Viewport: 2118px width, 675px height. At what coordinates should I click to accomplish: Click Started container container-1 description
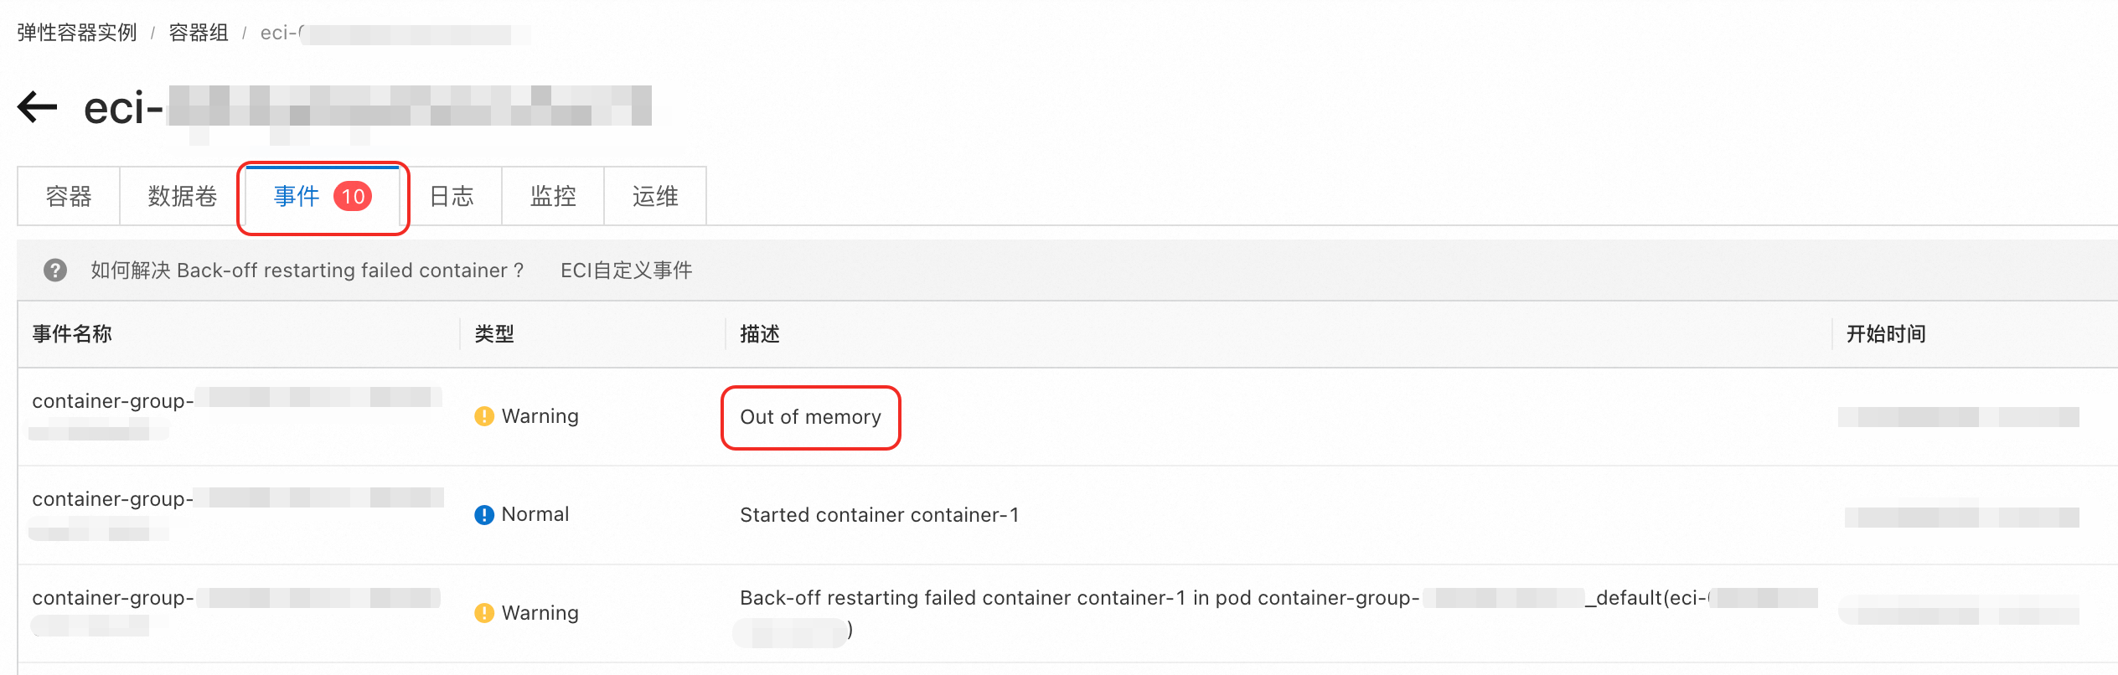(880, 515)
